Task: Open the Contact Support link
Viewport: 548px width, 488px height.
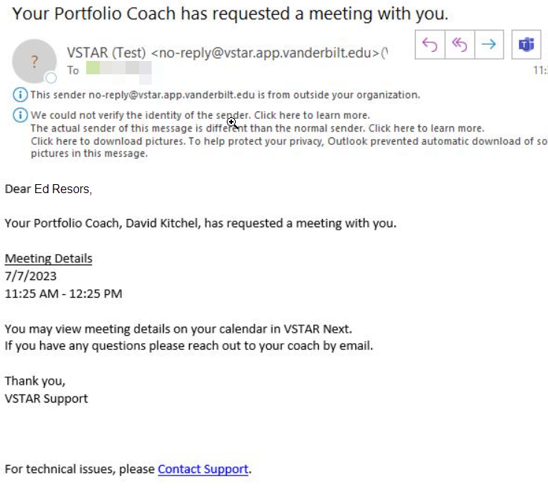Action: [203, 469]
